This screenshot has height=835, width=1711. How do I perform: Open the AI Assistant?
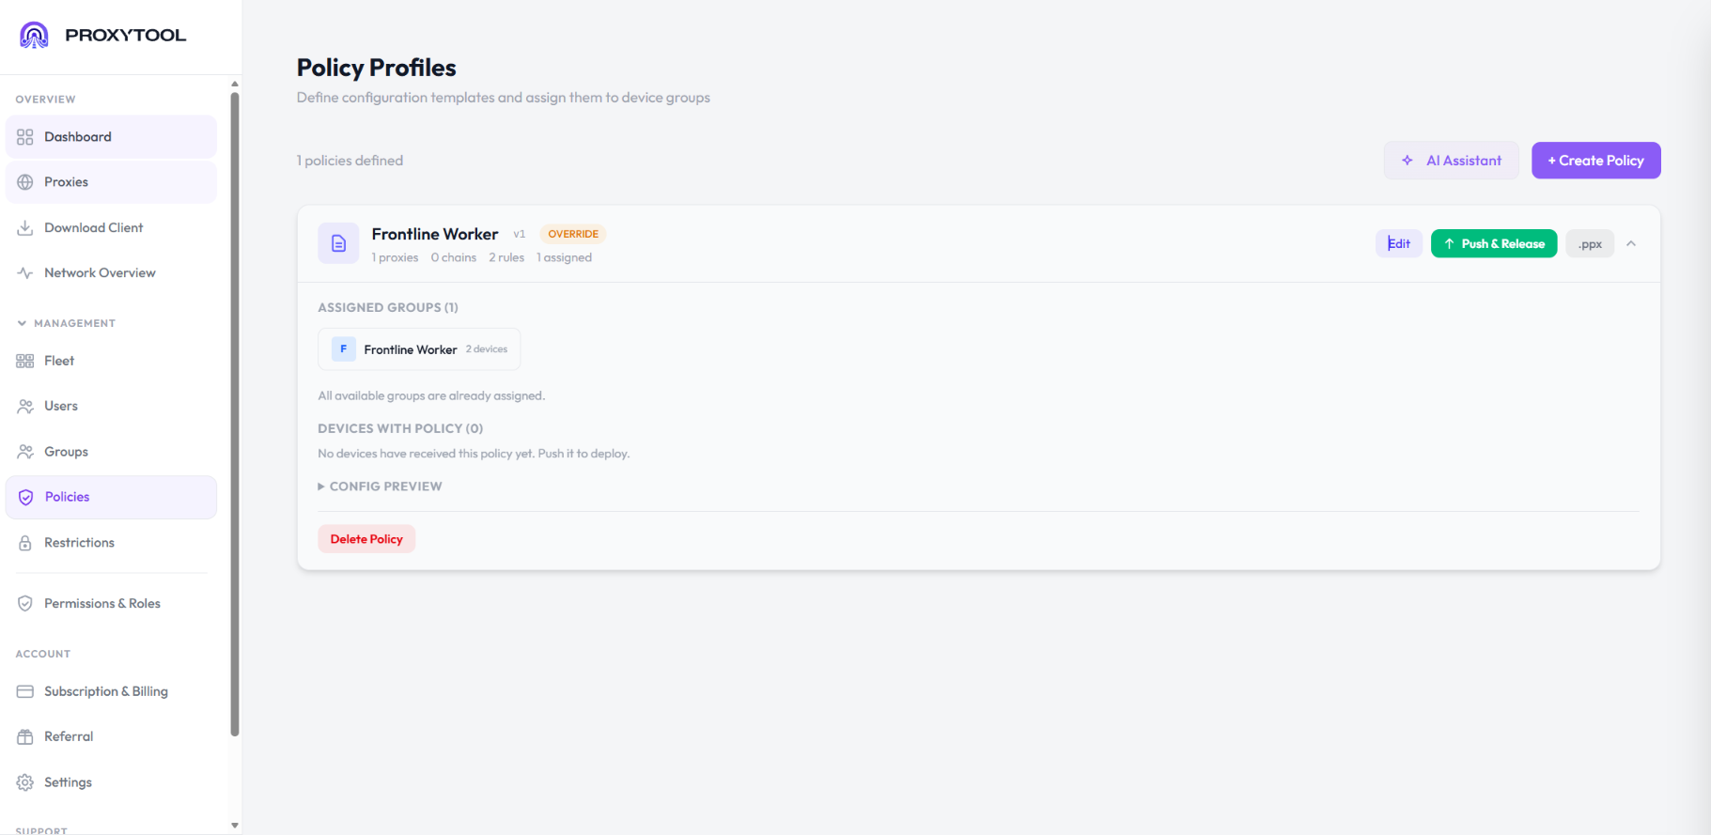(x=1451, y=161)
